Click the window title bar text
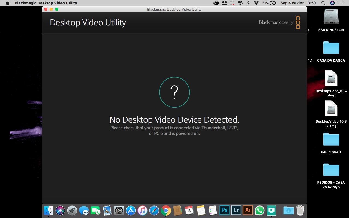 point(174,9)
